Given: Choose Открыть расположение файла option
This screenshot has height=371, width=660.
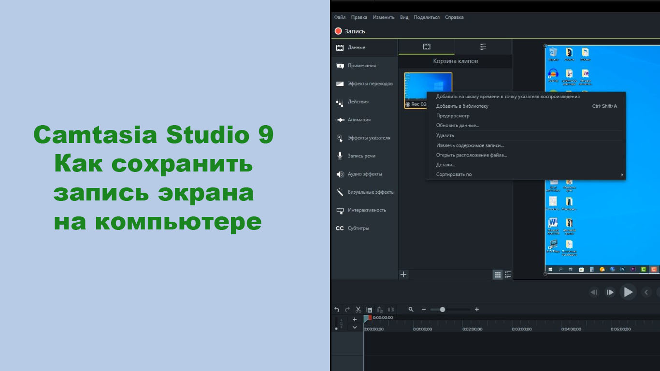Looking at the screenshot, I should pos(526,155).
